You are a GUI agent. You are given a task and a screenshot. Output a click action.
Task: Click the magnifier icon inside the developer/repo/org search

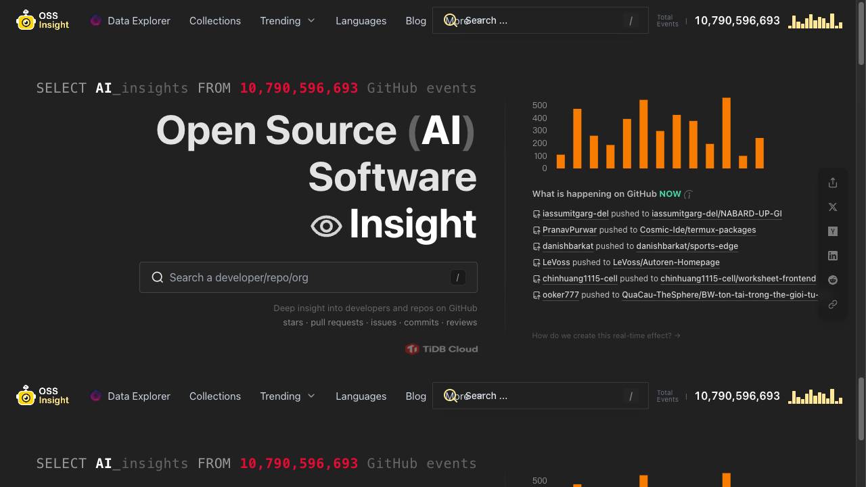point(158,277)
